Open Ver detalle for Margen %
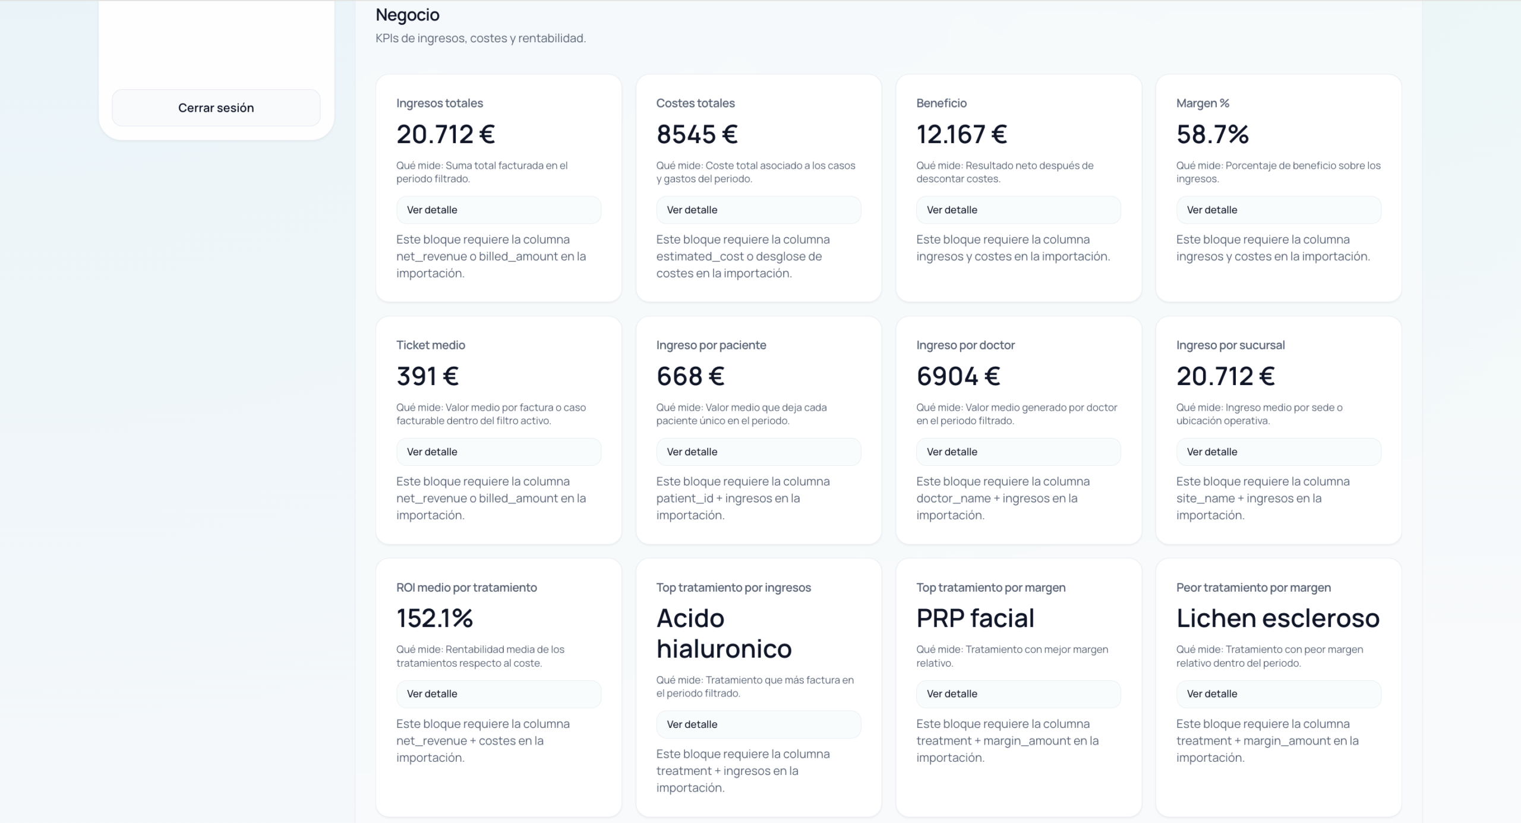This screenshot has height=823, width=1521. pos(1279,210)
